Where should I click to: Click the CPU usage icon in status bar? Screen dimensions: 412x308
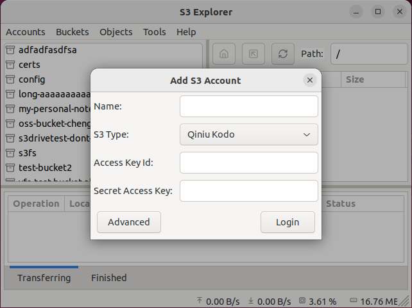coord(302,300)
